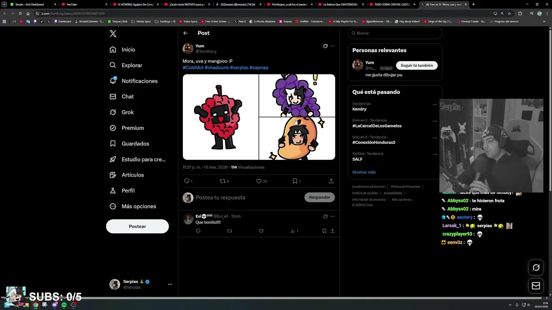Click floating messages envelope button
The image size is (552, 310).
click(536, 286)
